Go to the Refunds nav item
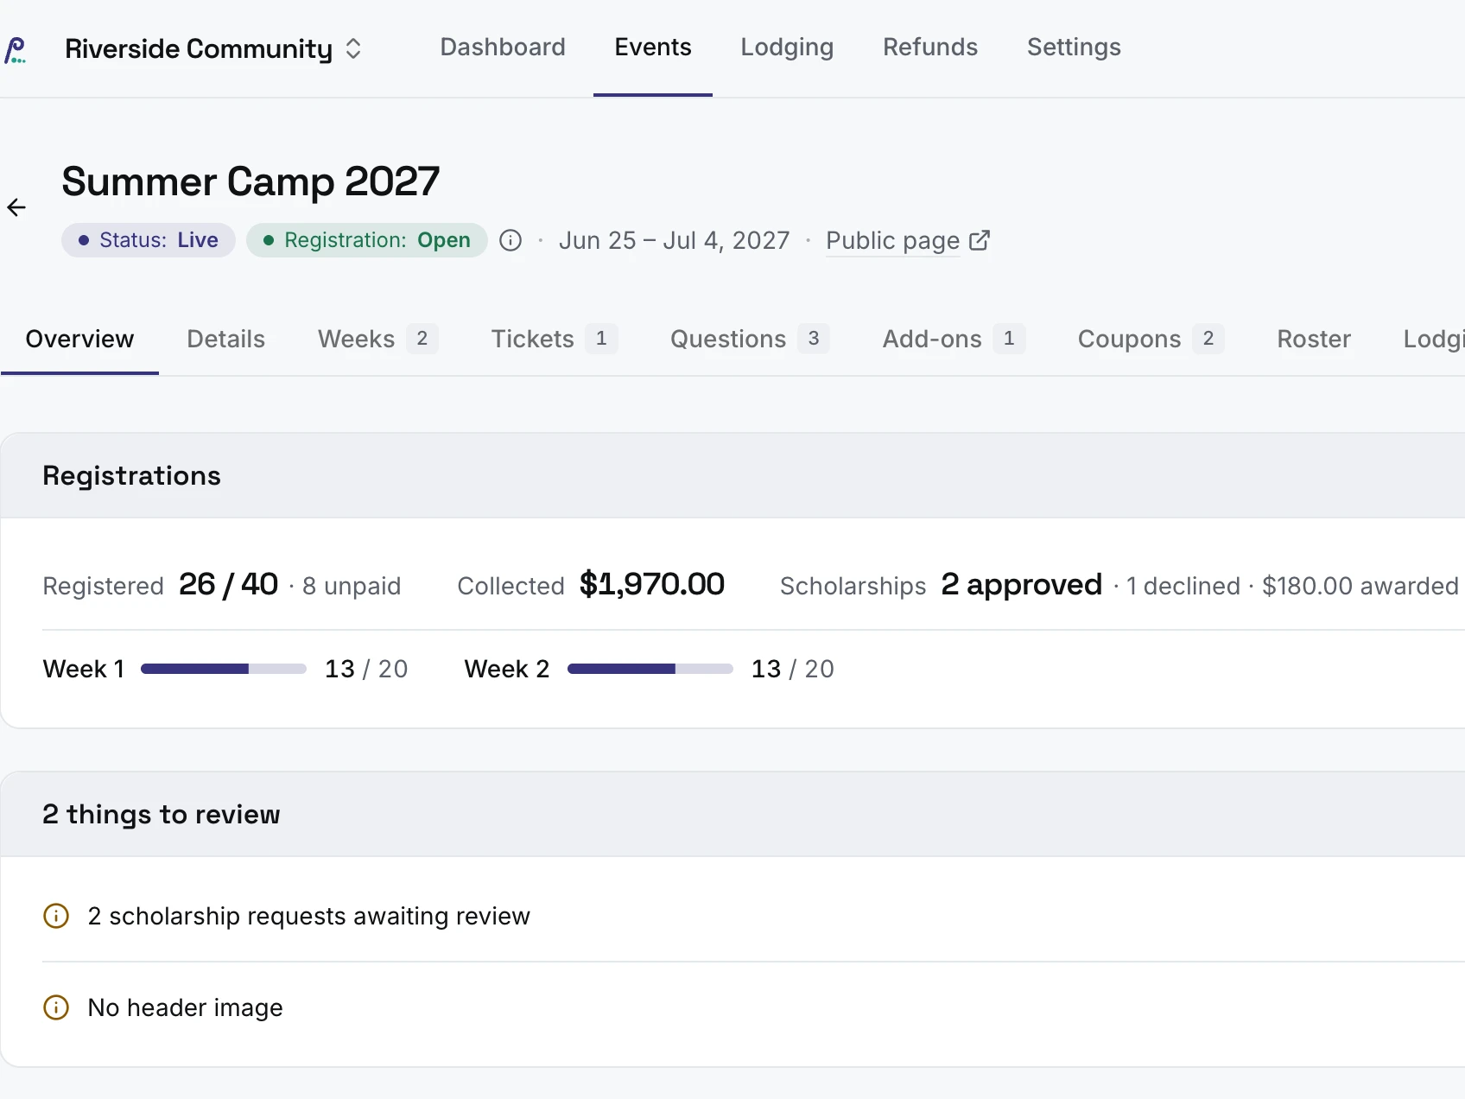1465x1099 pixels. [930, 47]
